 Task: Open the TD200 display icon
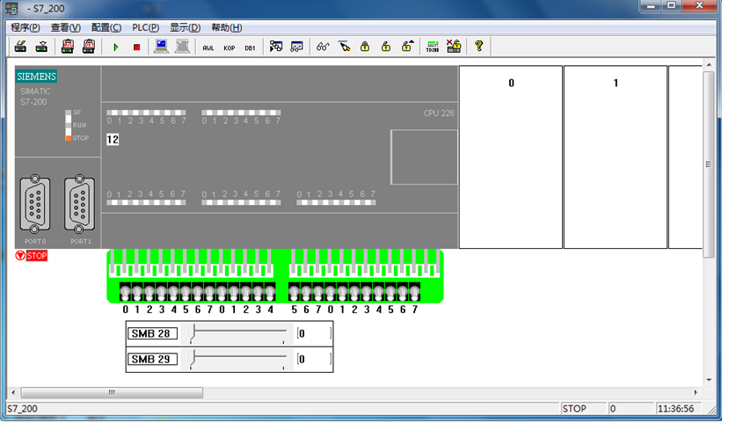click(433, 47)
